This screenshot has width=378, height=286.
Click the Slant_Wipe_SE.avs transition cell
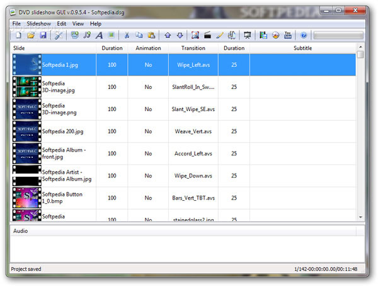click(x=193, y=109)
